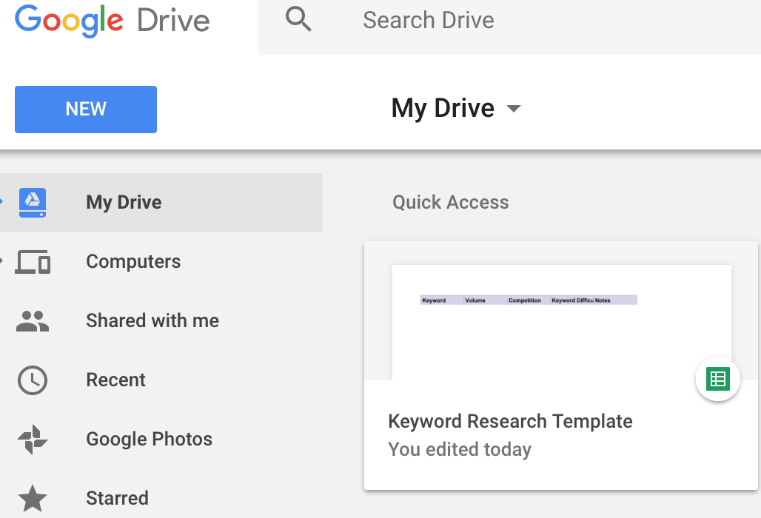Click the search magnifying glass icon

(299, 19)
